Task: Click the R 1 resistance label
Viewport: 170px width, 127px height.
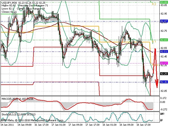Action: (154, 42)
